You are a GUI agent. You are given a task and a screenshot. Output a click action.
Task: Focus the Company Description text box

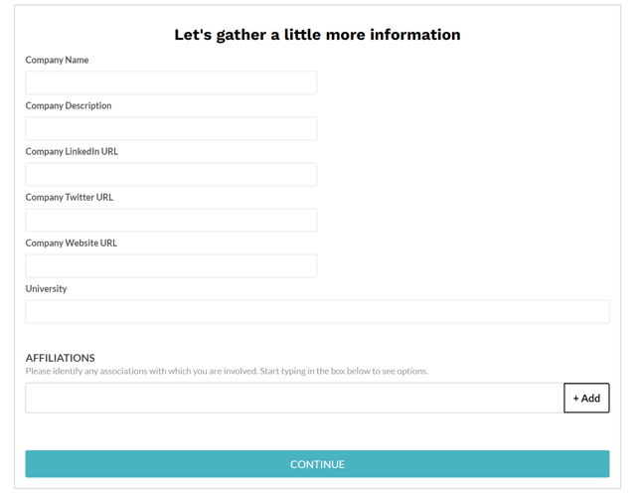(x=171, y=129)
